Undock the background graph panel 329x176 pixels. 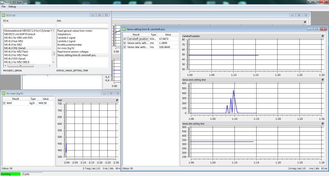(x=305, y=22)
